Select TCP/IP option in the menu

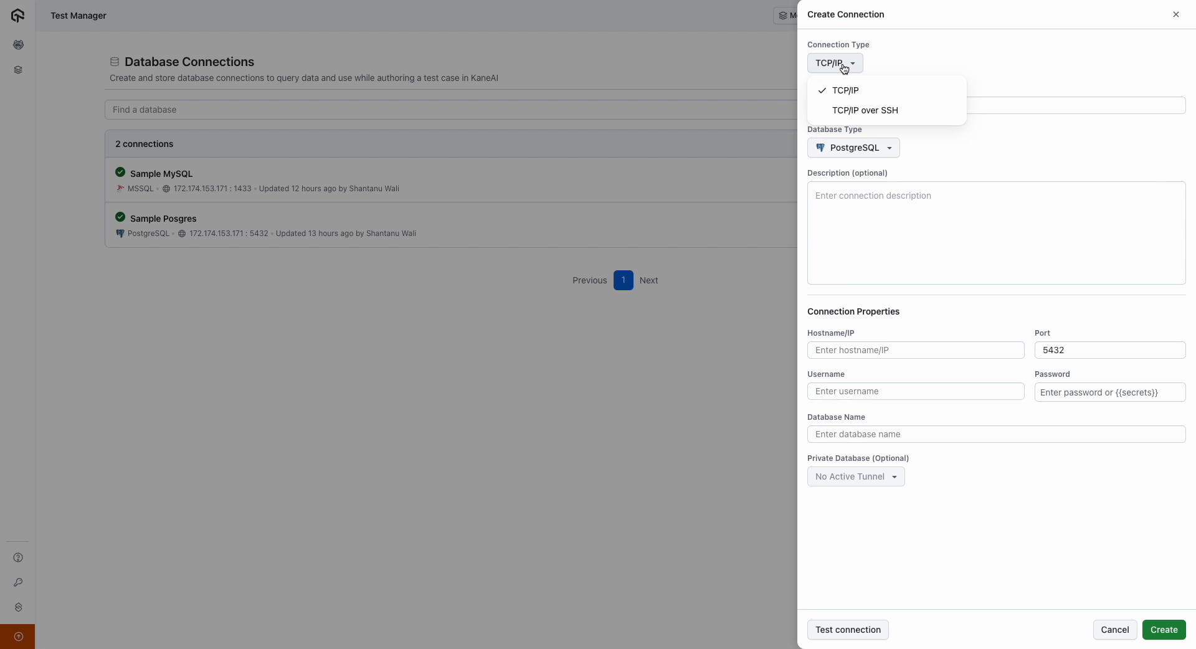[x=886, y=90]
